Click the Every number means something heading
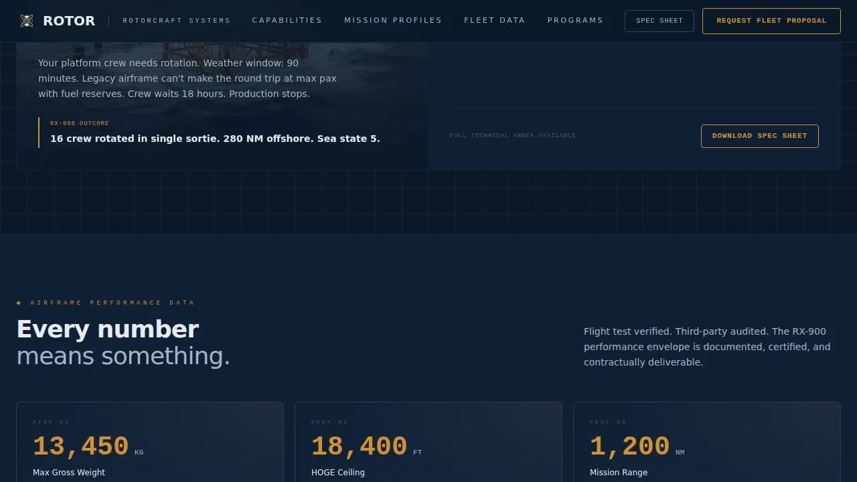 point(123,342)
